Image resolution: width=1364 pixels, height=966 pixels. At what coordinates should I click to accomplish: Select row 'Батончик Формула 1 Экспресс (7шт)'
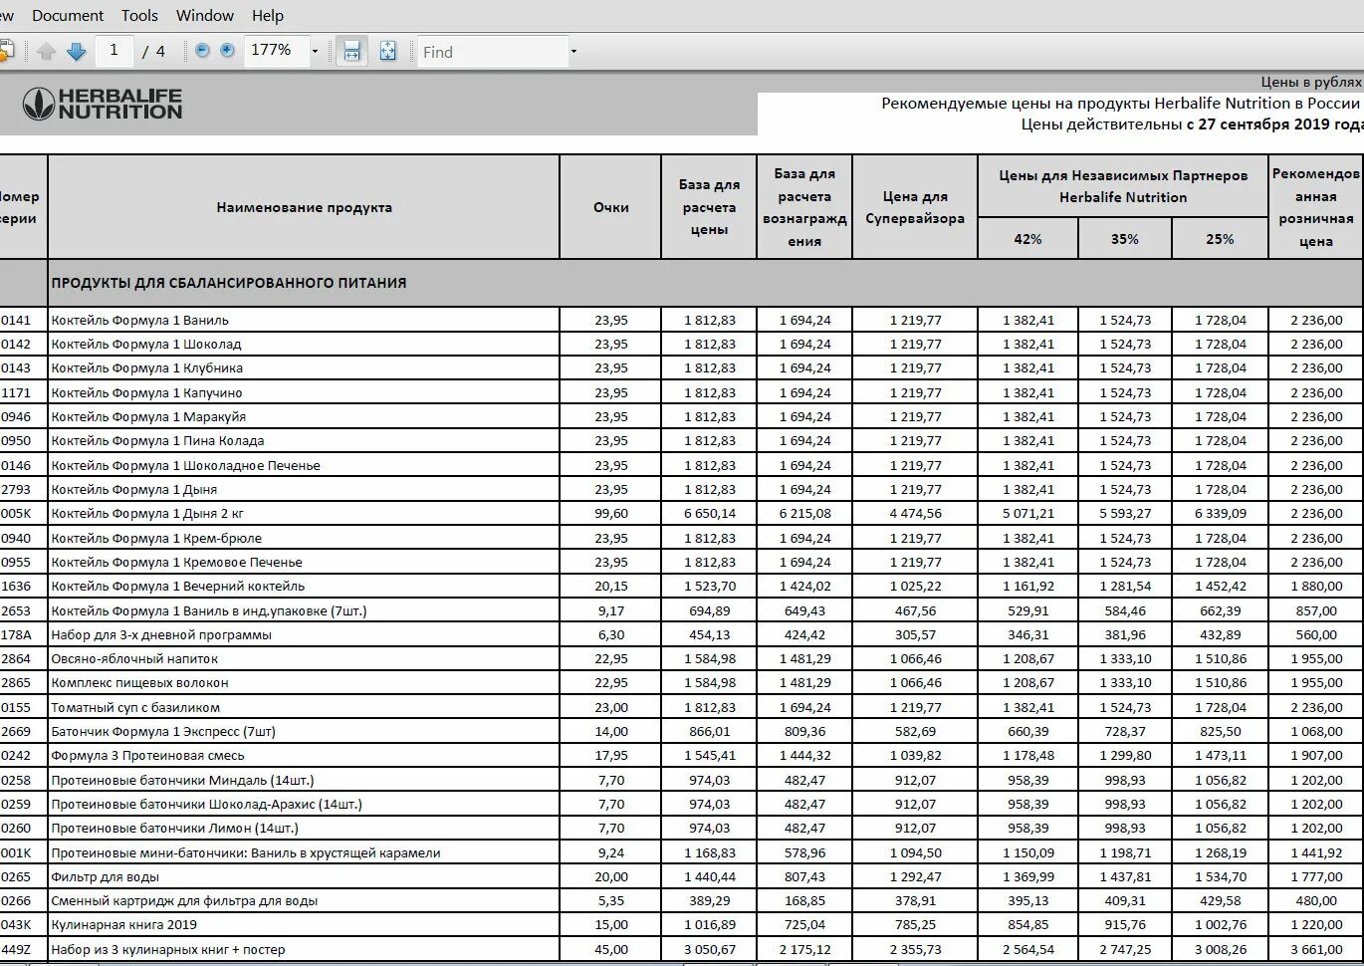point(681,731)
